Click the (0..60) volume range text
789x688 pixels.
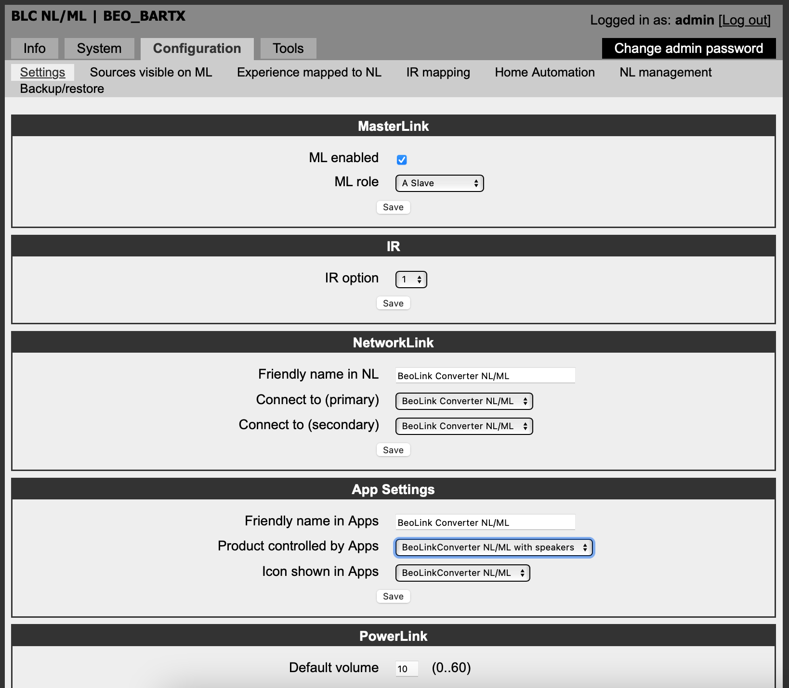tap(451, 668)
